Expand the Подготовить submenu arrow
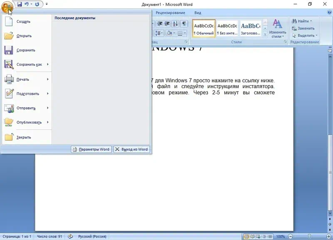This screenshot has height=240, width=333. 48,94
